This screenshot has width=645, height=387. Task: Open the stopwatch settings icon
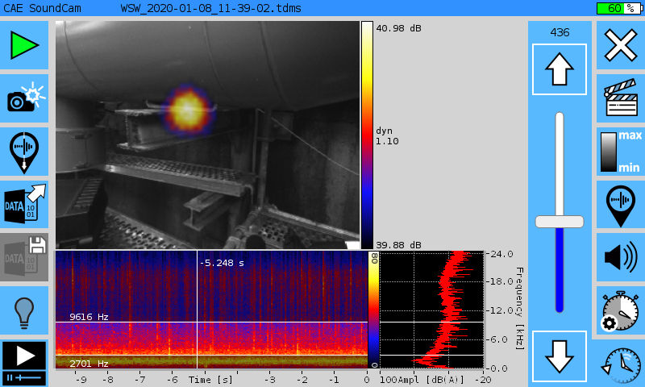coord(621,310)
